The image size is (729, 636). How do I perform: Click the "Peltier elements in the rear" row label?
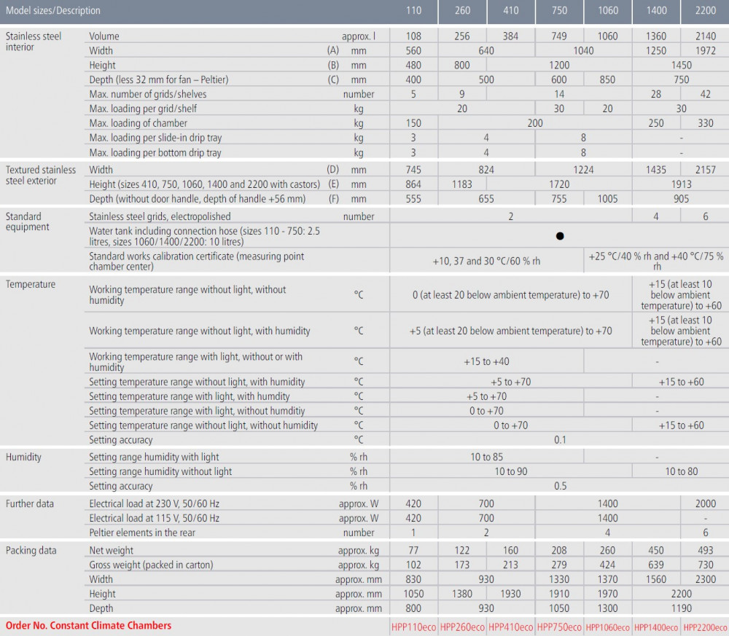pyautogui.click(x=142, y=533)
